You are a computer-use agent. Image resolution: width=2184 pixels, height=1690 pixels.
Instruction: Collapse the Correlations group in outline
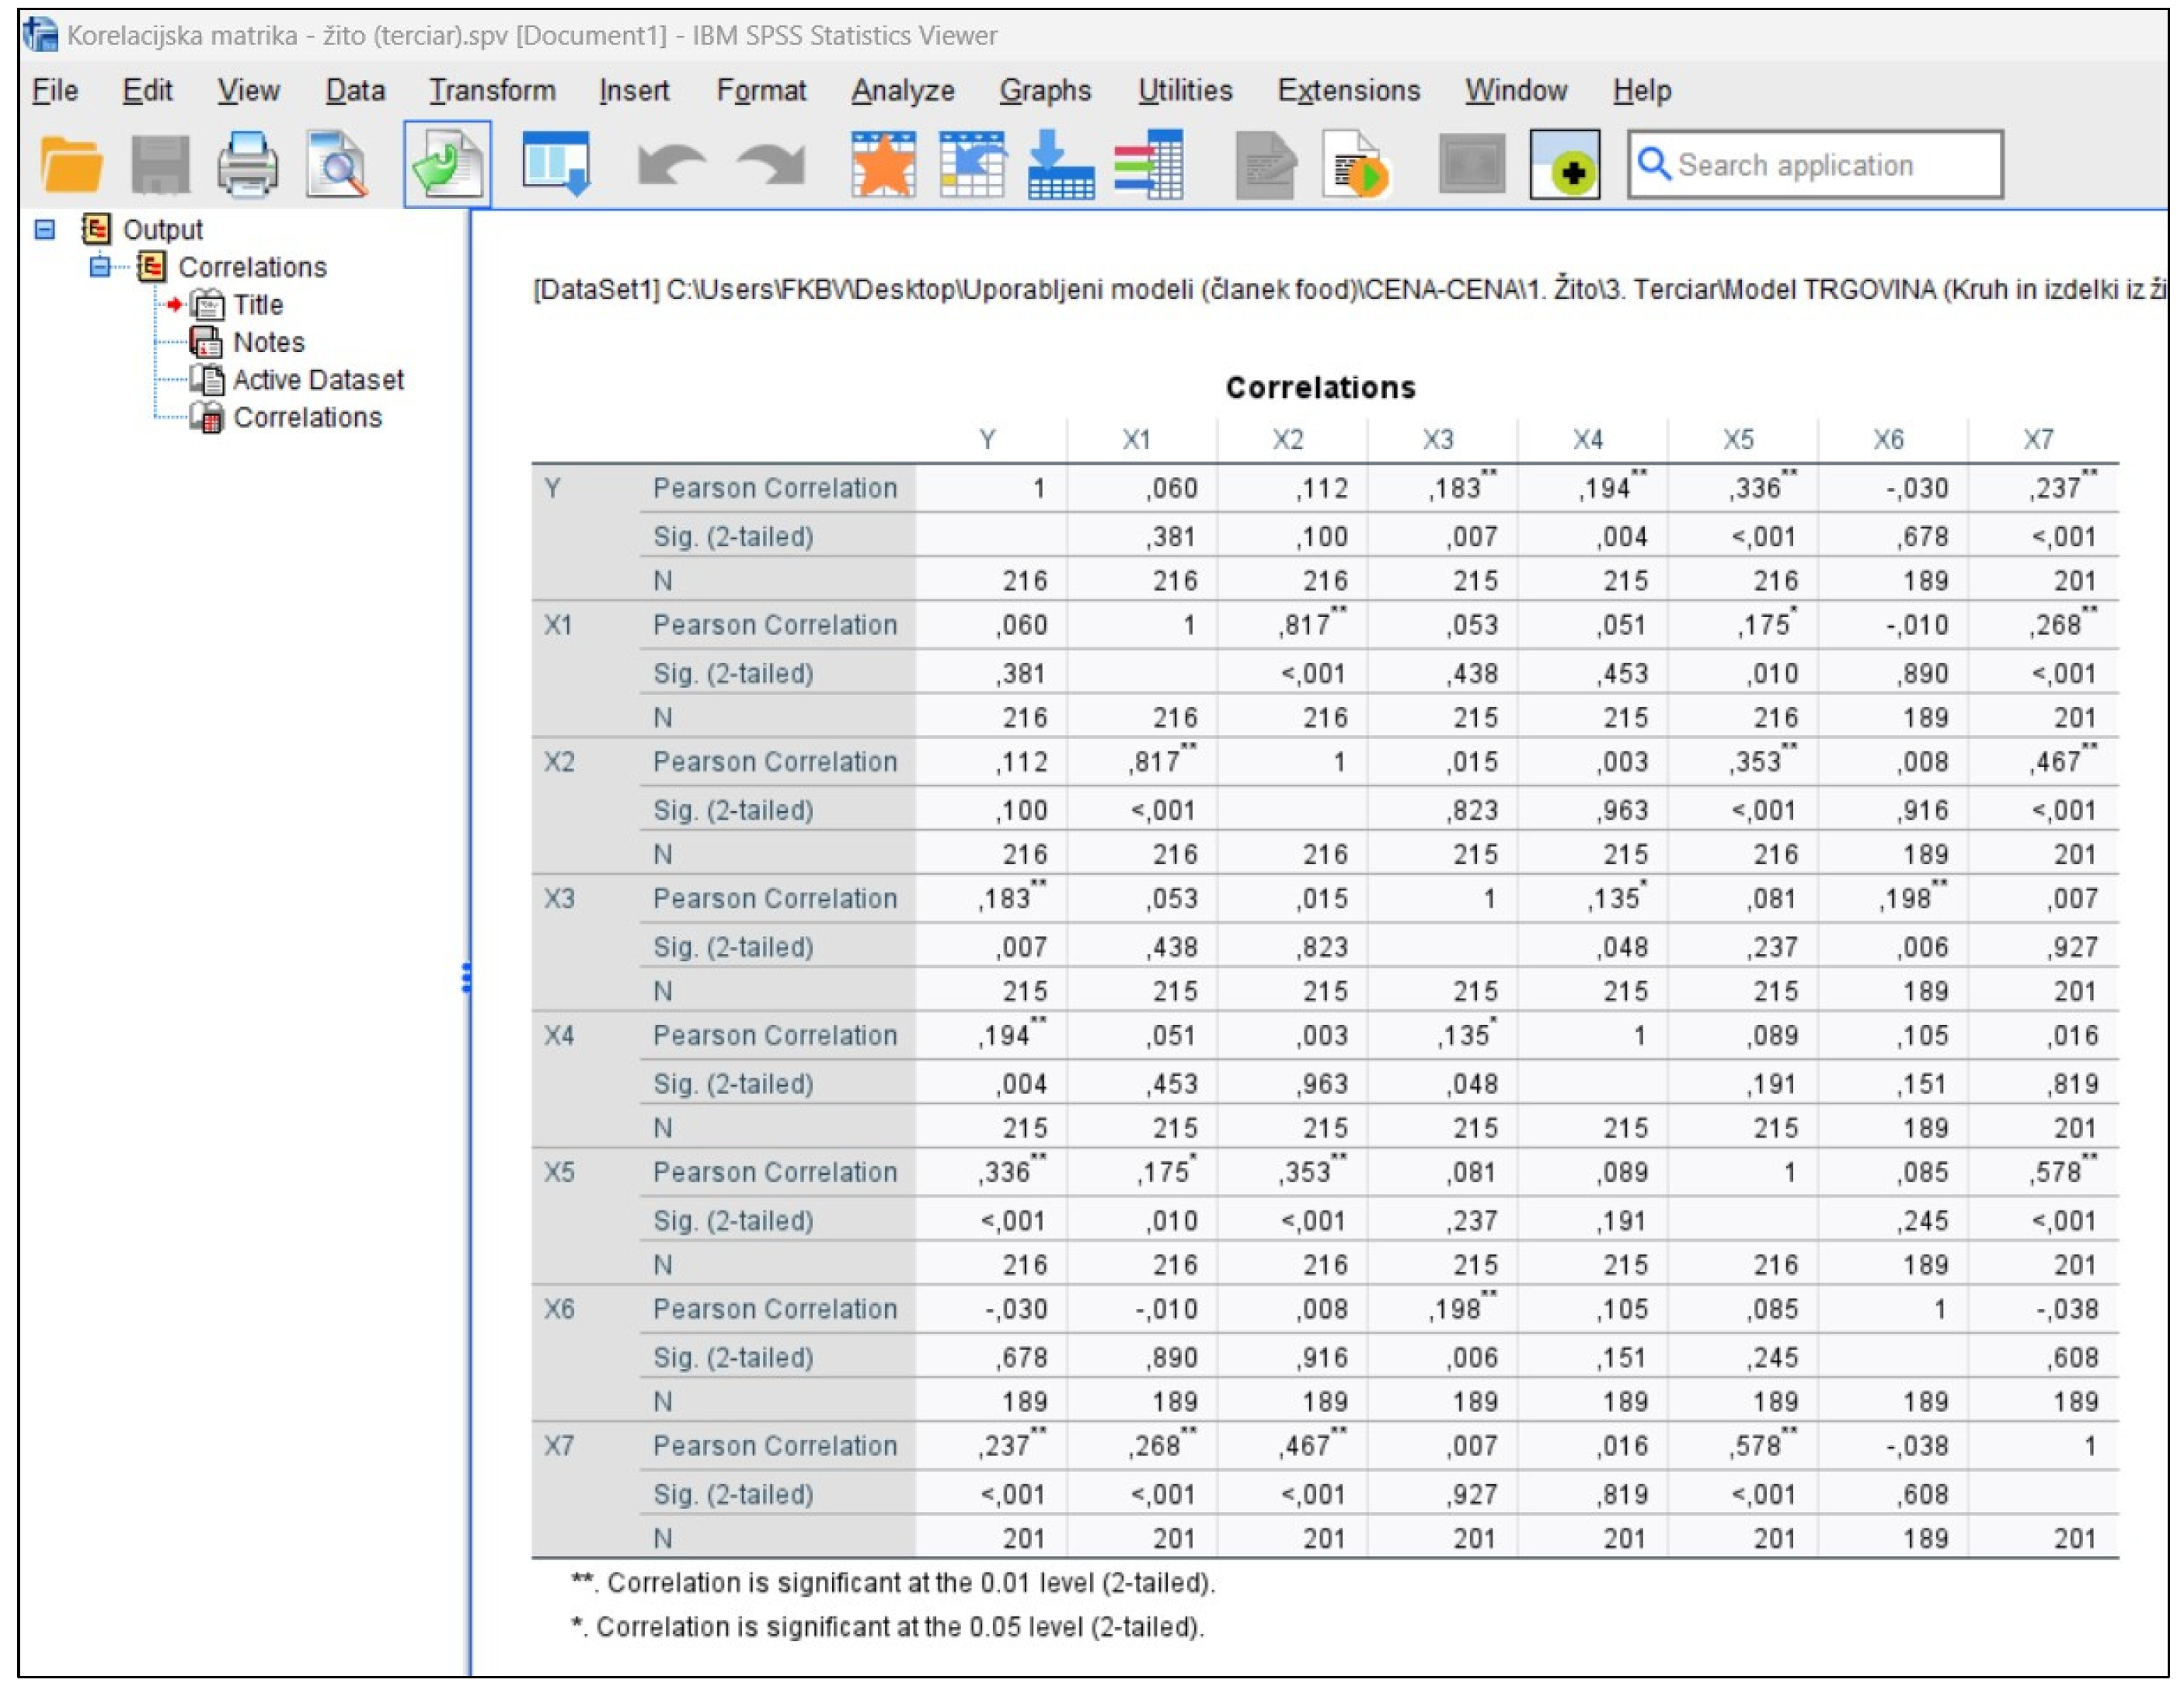click(x=100, y=267)
